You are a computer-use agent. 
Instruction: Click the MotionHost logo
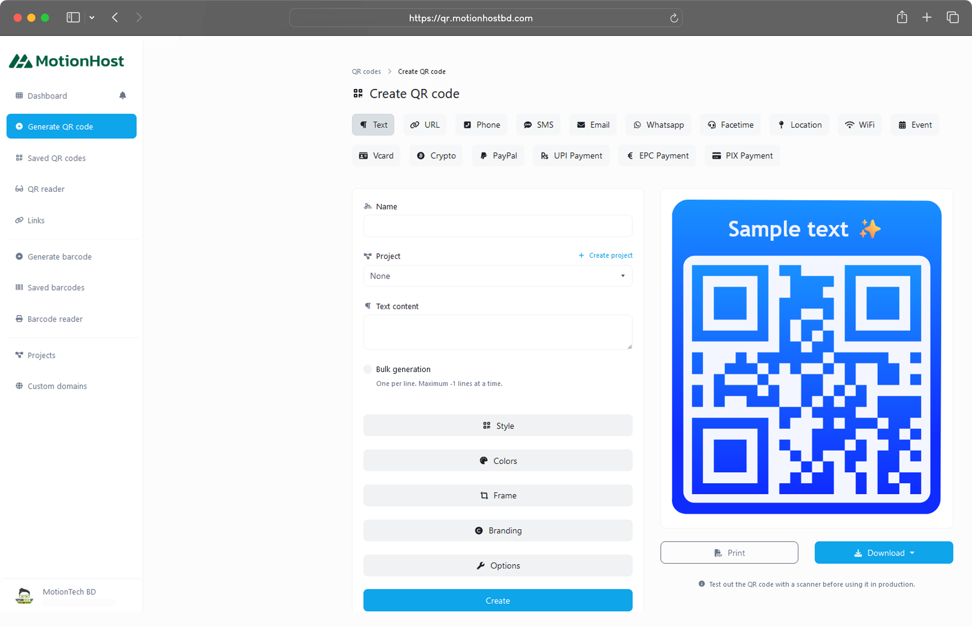67,61
